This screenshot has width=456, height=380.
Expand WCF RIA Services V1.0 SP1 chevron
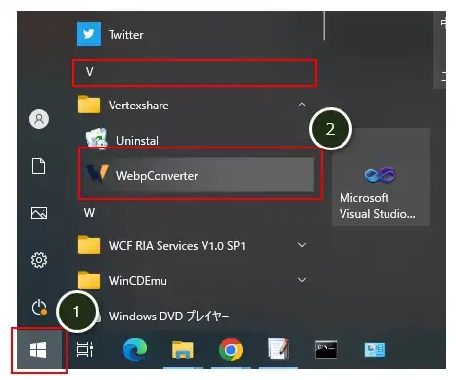point(302,245)
